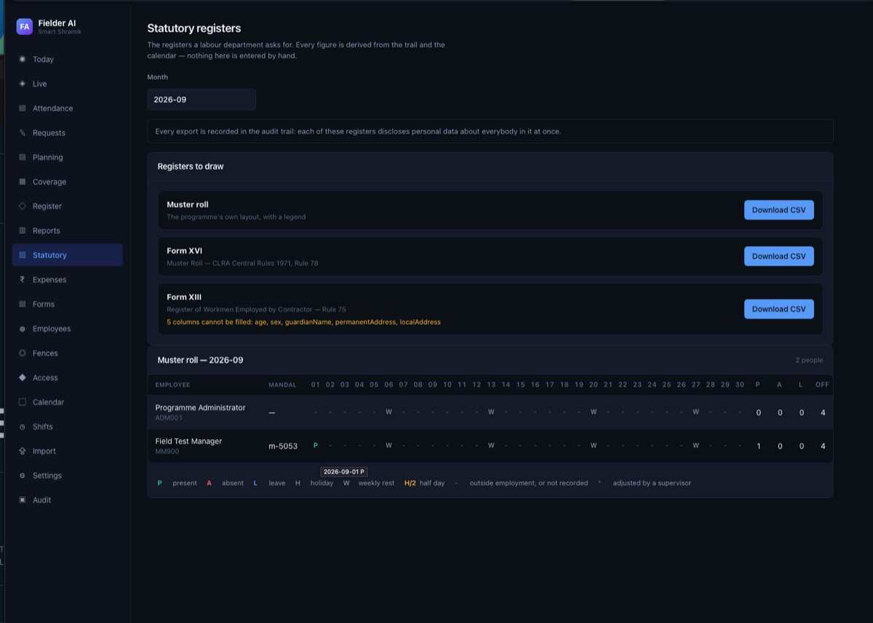Viewport: 873px width, 623px height.
Task: Click the Form XIII unfilled columns warning
Action: pyautogui.click(x=303, y=322)
